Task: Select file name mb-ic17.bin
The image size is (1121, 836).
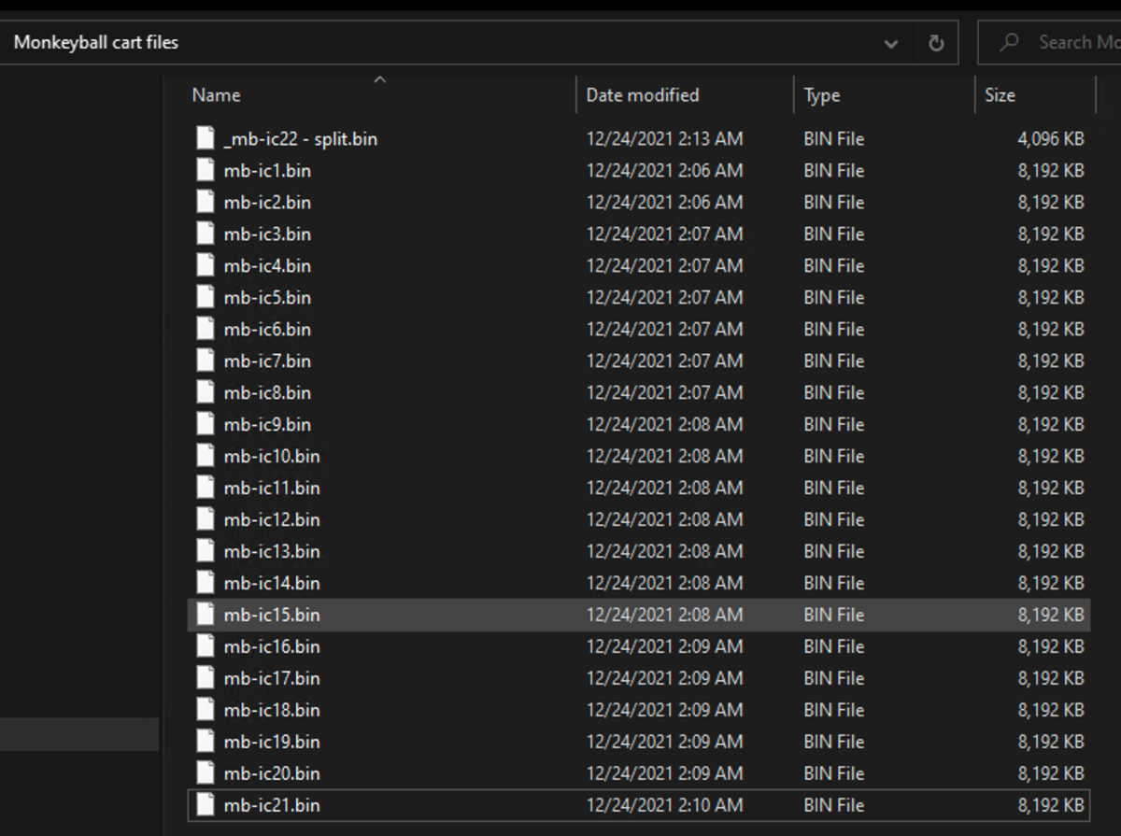Action: point(272,679)
